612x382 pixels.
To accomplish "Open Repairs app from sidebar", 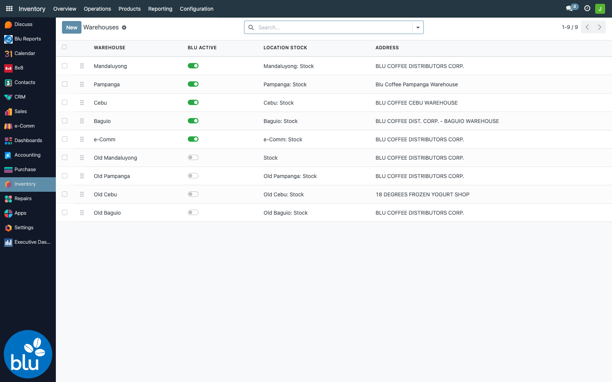I will (28, 199).
